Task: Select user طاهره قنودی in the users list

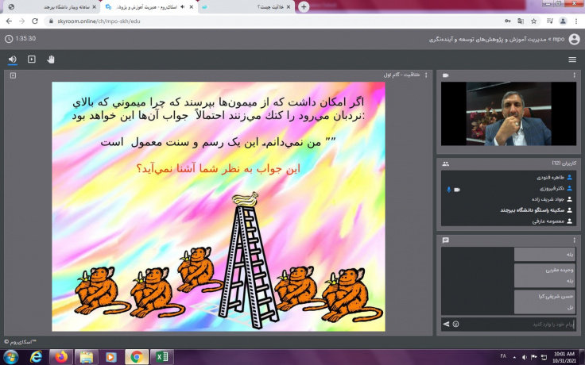Action: [540, 178]
